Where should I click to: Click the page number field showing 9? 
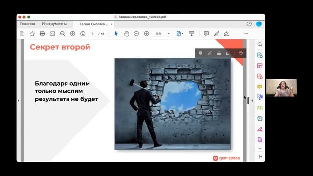pos(92,34)
